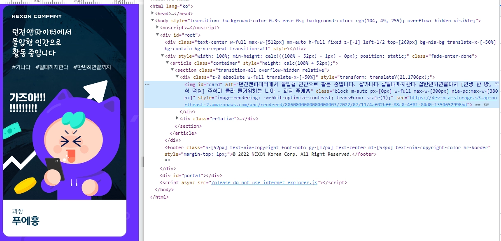
Task: Collapse the <body> element node
Action: click(x=153, y=21)
